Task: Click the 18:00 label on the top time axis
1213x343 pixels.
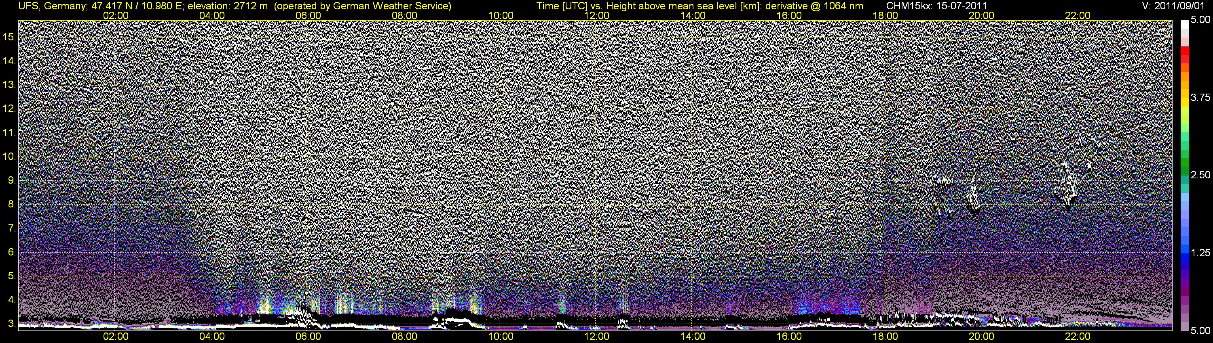Action: tap(885, 15)
